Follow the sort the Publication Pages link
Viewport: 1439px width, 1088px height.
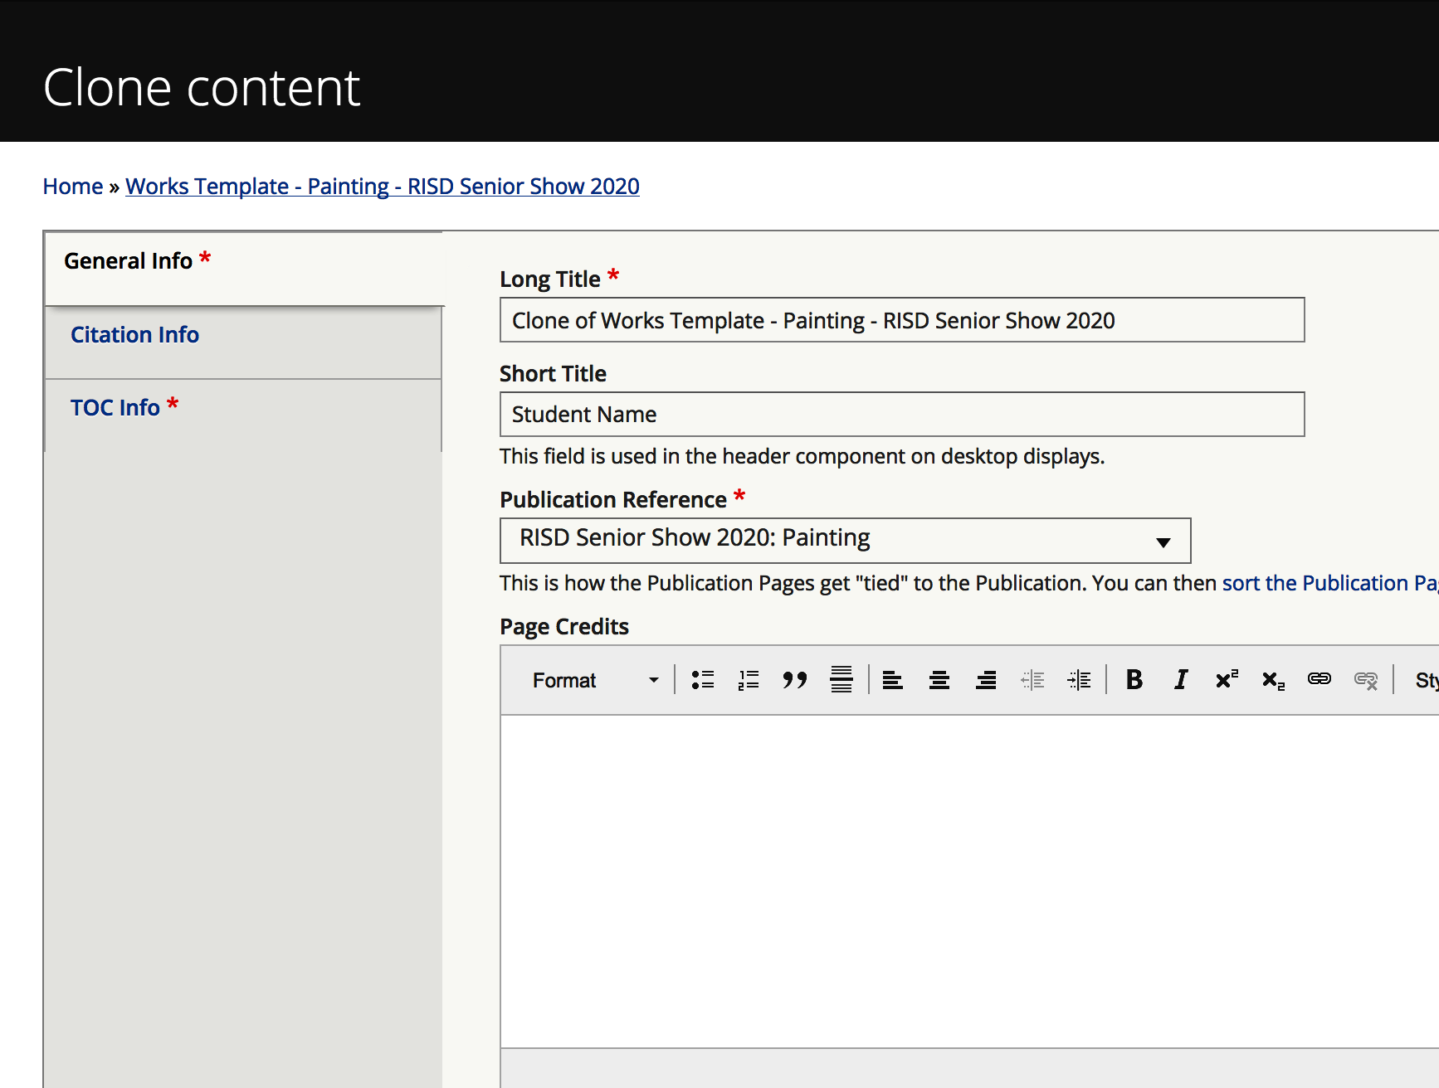(1330, 583)
